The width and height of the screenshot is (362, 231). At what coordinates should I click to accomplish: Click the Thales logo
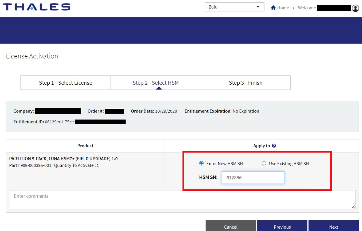point(36,7)
